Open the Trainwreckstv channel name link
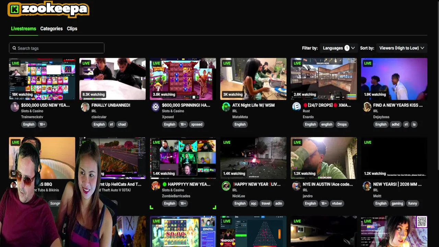 point(32,117)
